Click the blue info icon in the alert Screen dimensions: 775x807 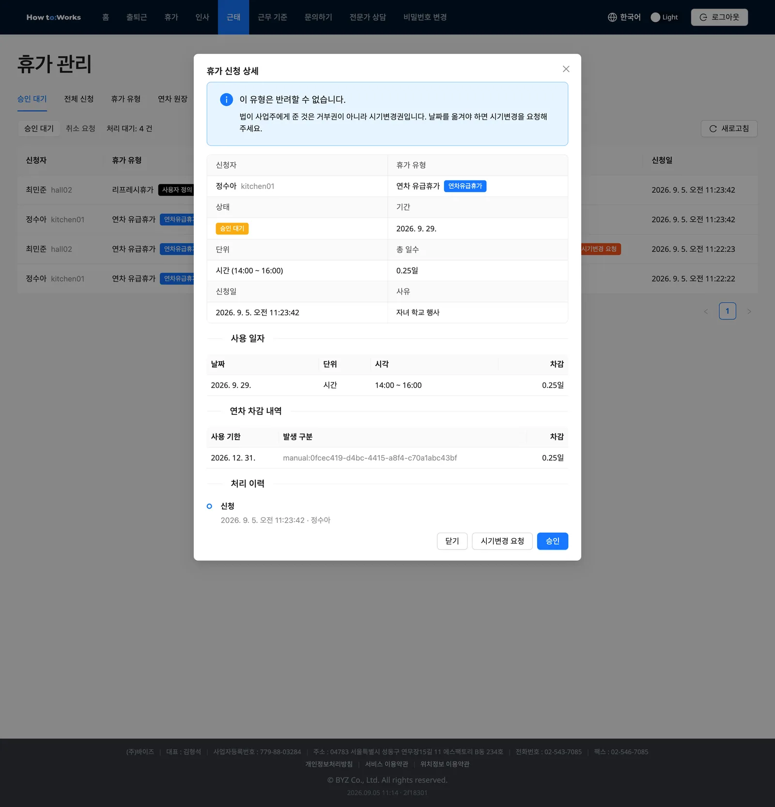pyautogui.click(x=226, y=99)
